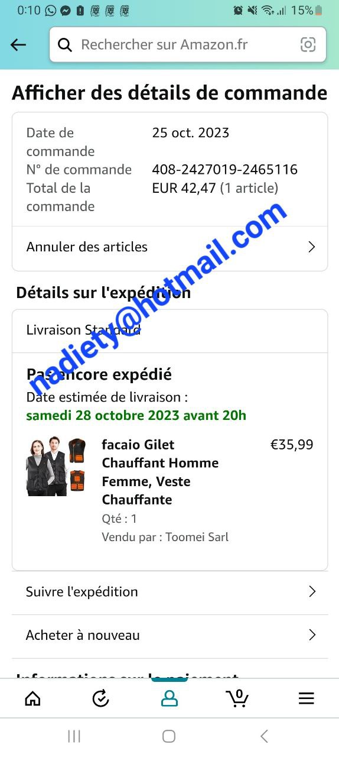Open the Acheter à nouveau row
This screenshot has width=339, height=757.
pyautogui.click(x=169, y=636)
